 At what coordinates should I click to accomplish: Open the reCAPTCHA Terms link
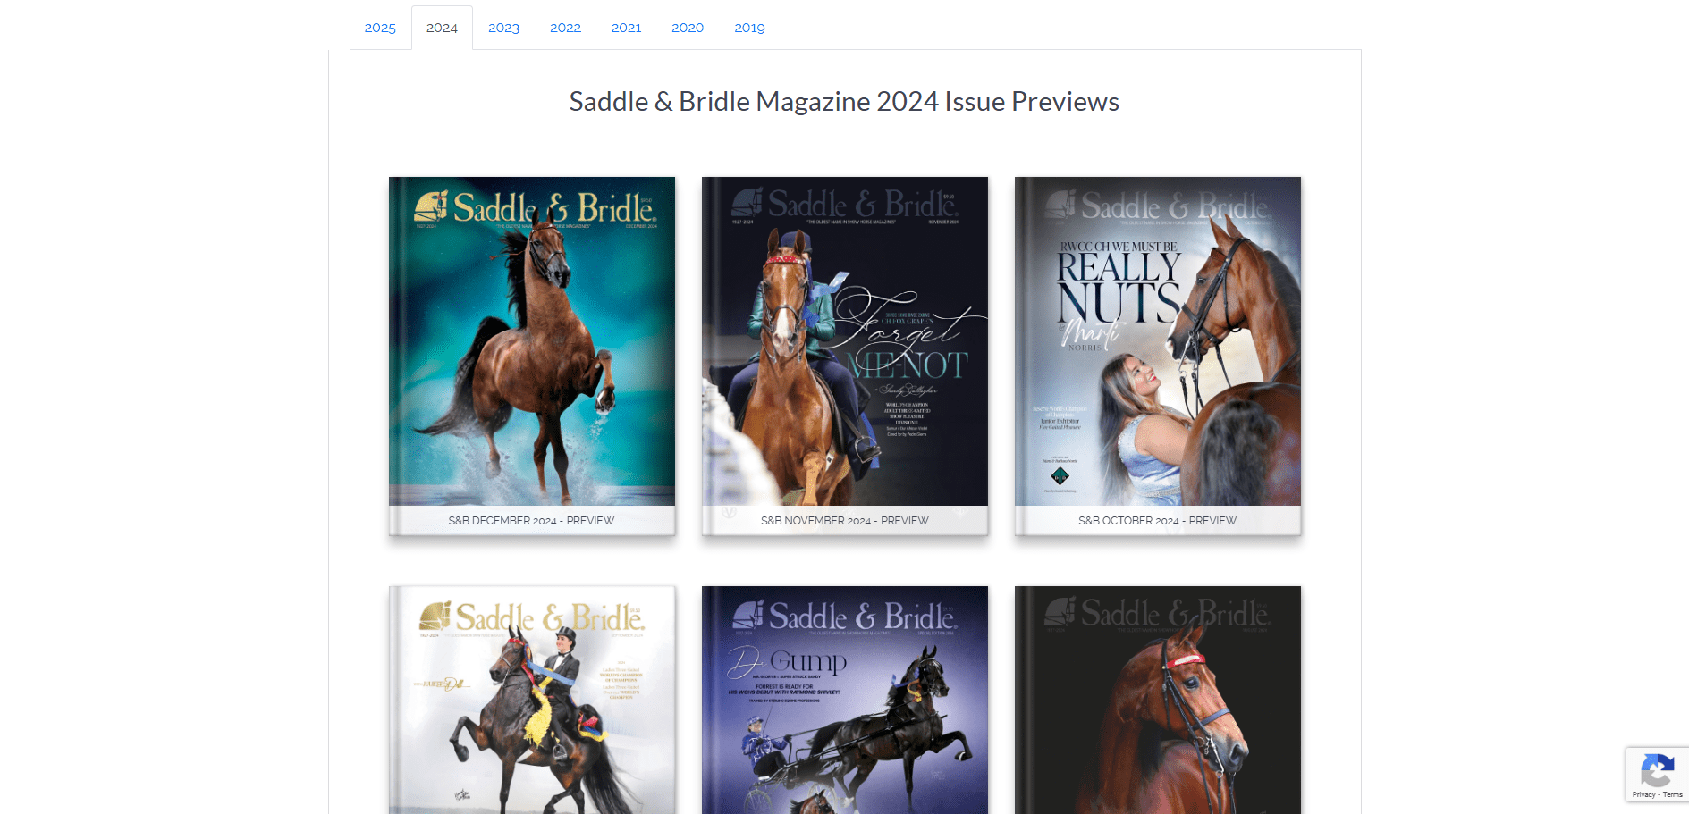click(1673, 794)
